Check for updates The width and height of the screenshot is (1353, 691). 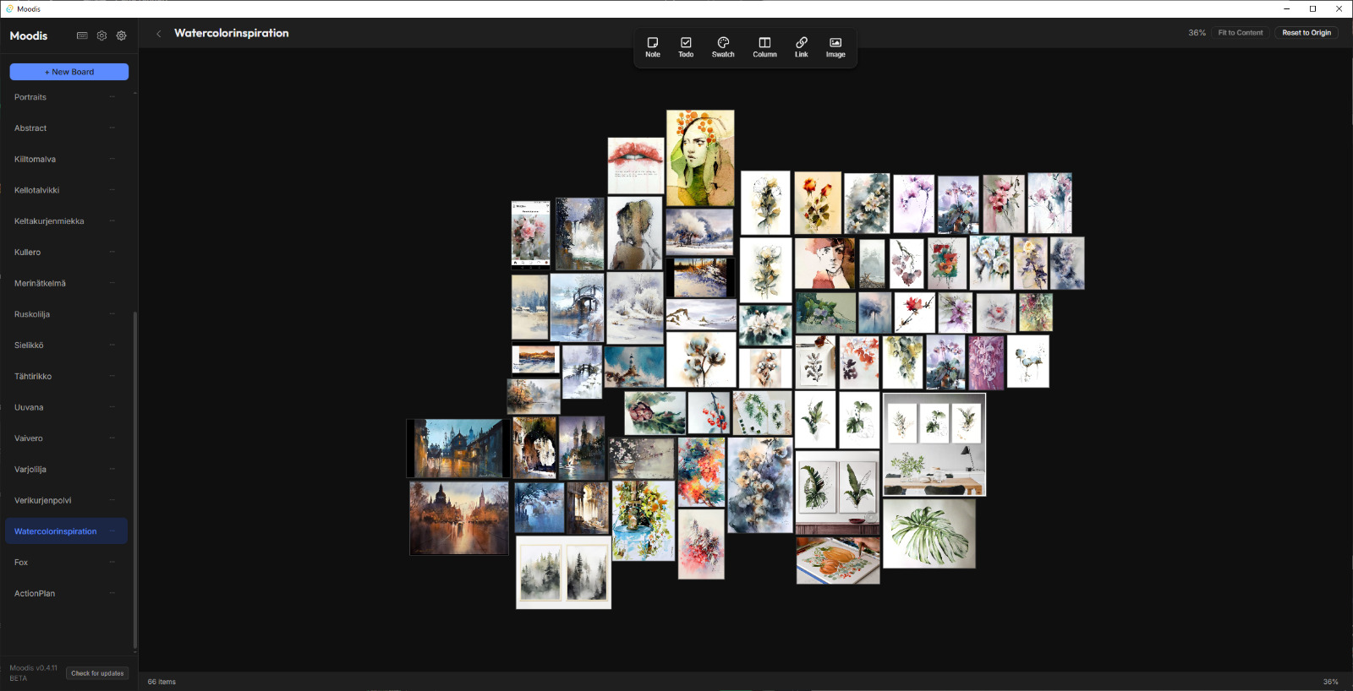[x=97, y=673]
